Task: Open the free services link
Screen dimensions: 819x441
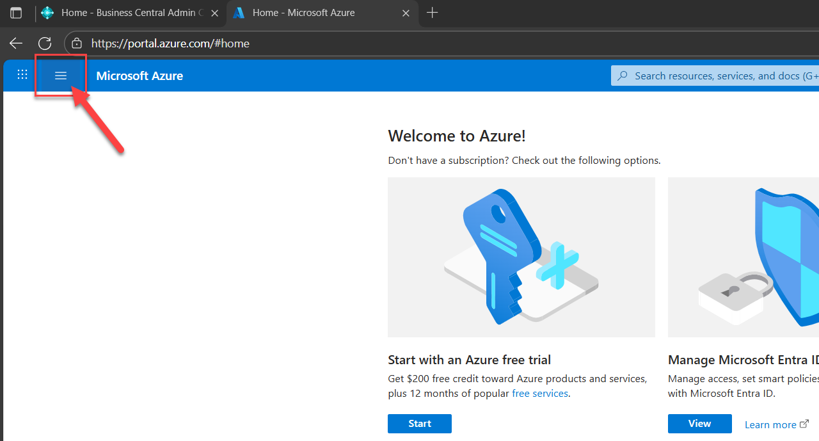Action: tap(540, 394)
